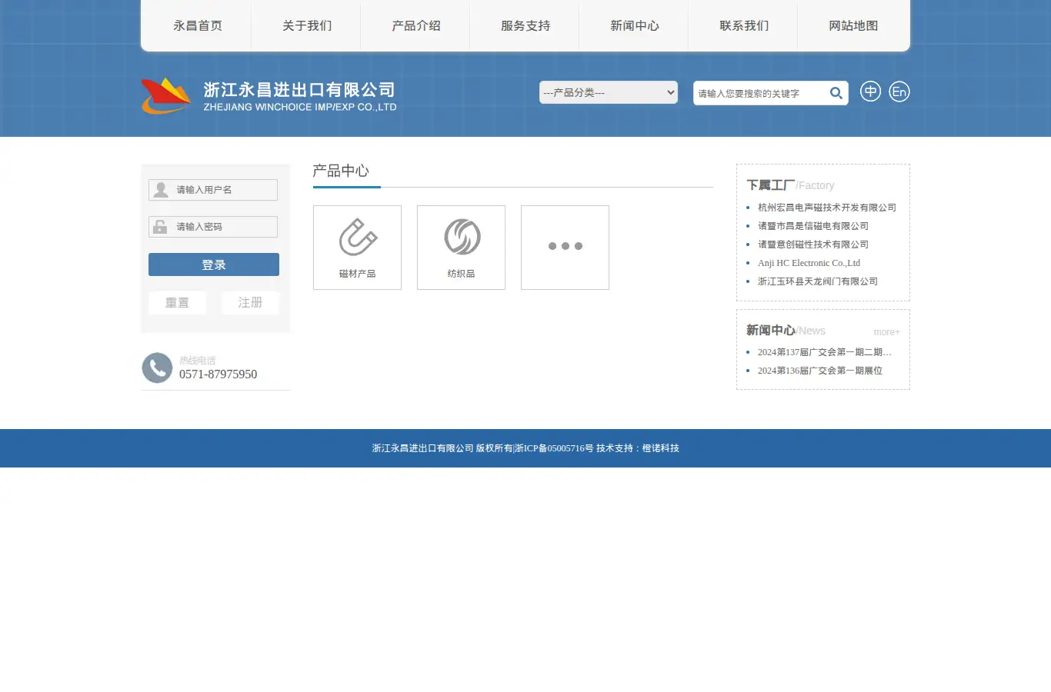Click the magnifier search icon
The height and width of the screenshot is (692, 1051).
836,93
